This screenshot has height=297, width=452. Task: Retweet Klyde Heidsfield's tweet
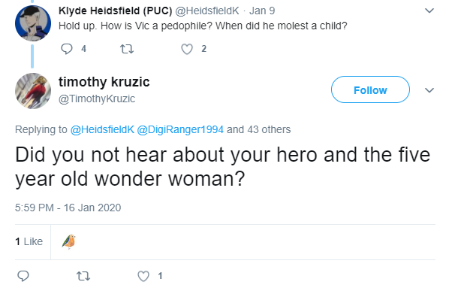tap(127, 49)
